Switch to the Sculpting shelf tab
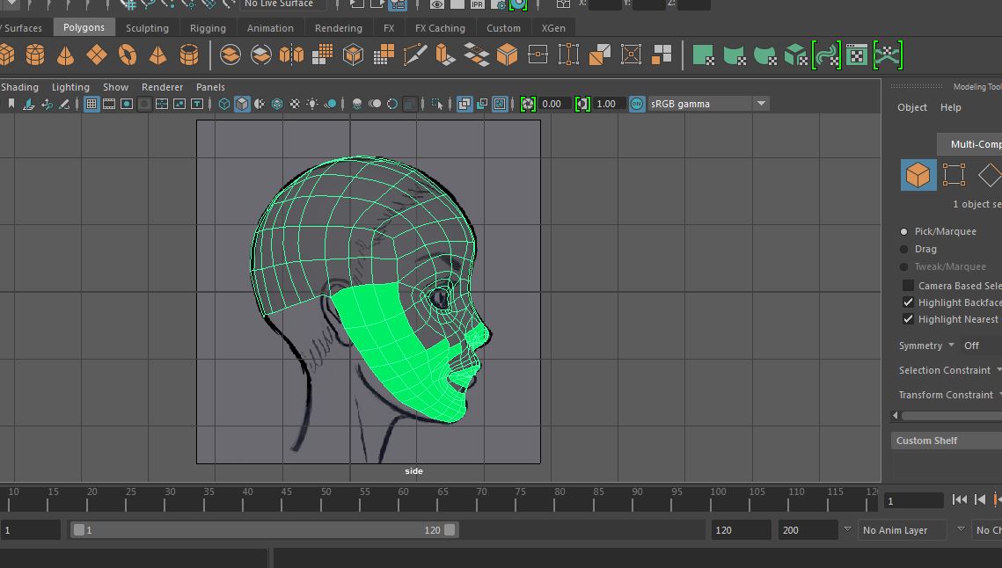Image resolution: width=1002 pixels, height=568 pixels. [x=147, y=28]
